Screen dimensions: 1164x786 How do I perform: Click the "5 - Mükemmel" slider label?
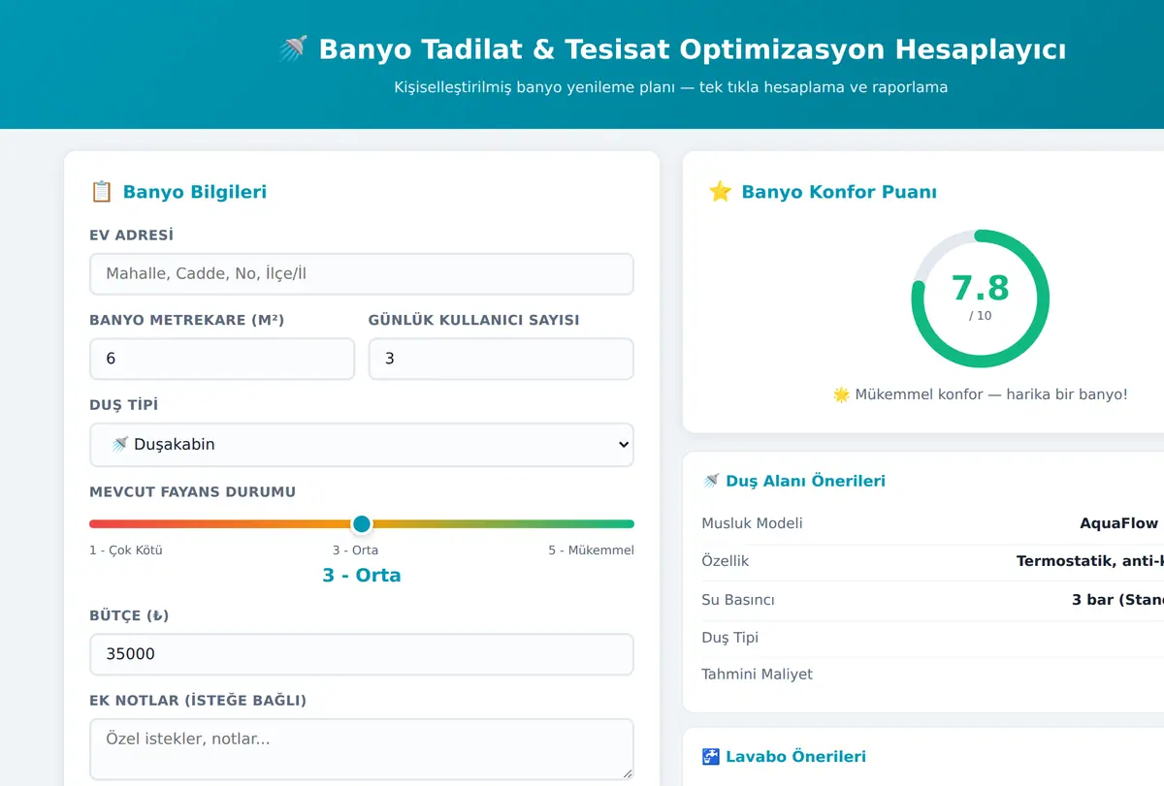(591, 550)
